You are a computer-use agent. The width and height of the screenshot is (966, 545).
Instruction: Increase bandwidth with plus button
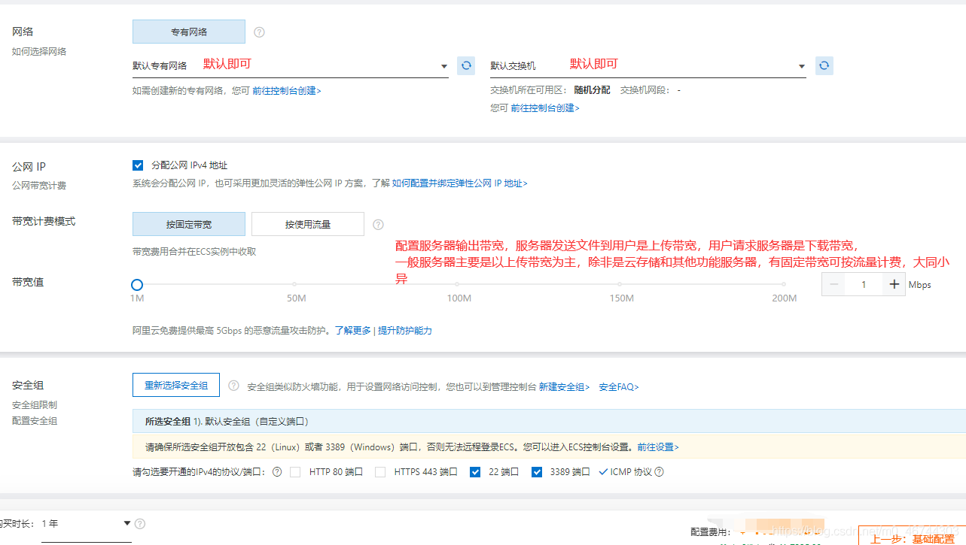pyautogui.click(x=894, y=285)
